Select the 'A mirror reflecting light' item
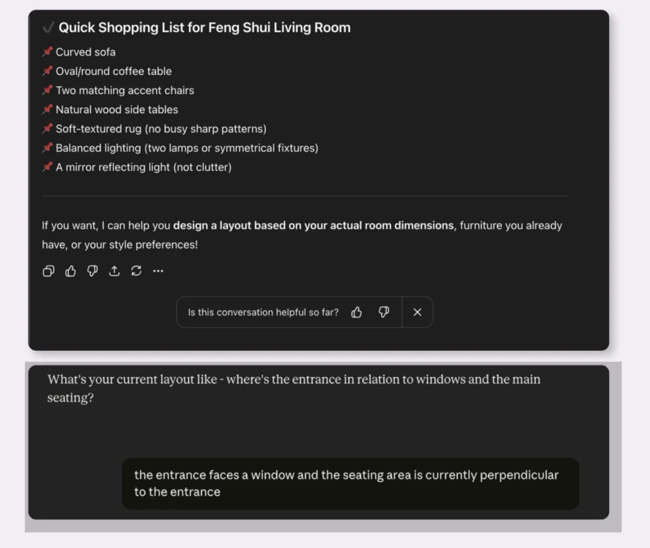This screenshot has width=650, height=548. 144,167
